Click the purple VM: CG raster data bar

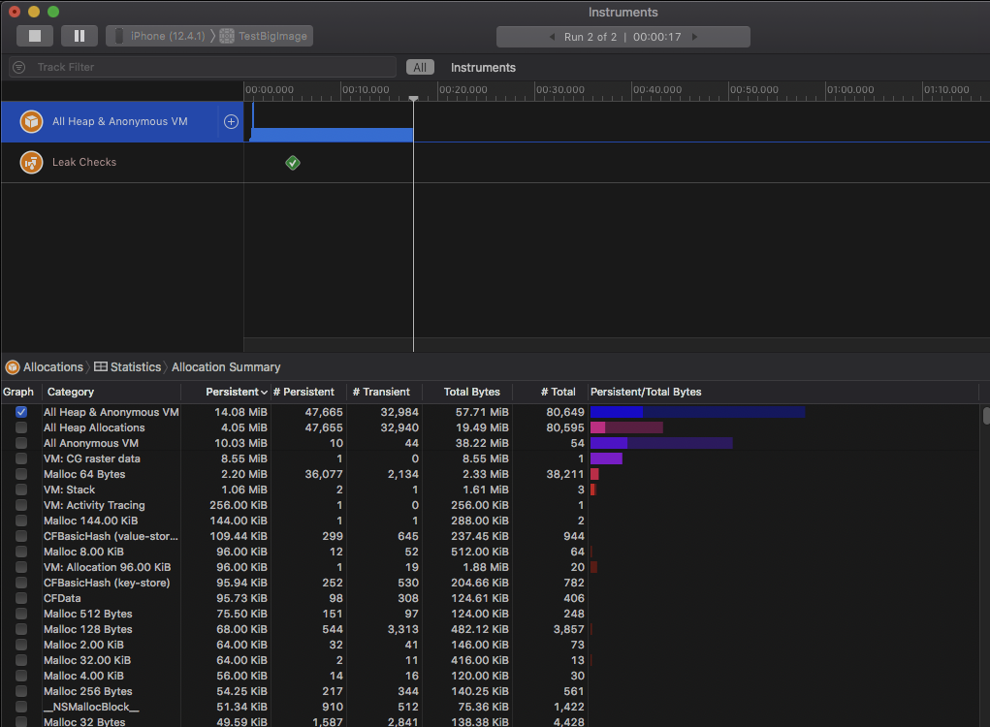[606, 458]
